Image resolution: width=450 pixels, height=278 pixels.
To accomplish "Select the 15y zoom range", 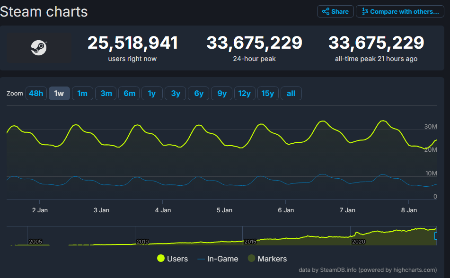I will [x=268, y=93].
